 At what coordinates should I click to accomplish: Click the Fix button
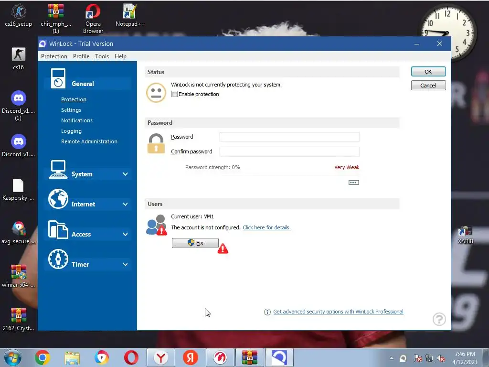(x=195, y=243)
